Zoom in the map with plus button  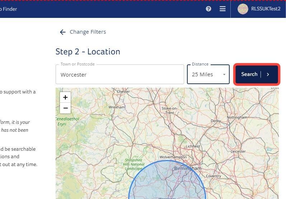tap(65, 97)
